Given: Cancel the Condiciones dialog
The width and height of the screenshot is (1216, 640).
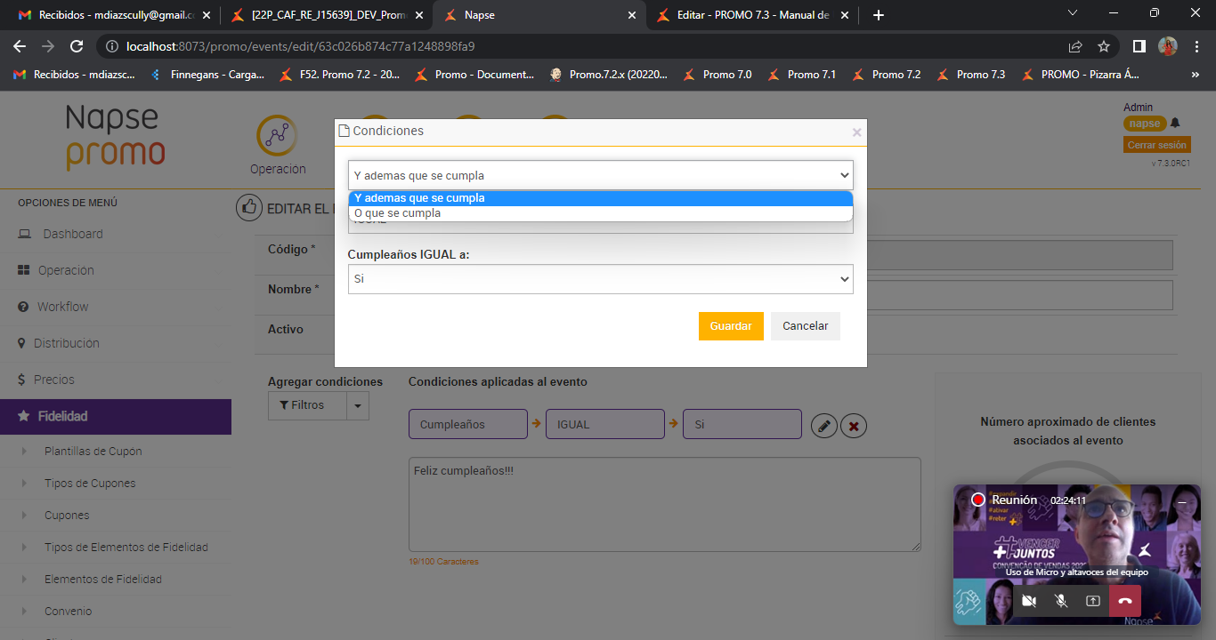Looking at the screenshot, I should coord(806,326).
